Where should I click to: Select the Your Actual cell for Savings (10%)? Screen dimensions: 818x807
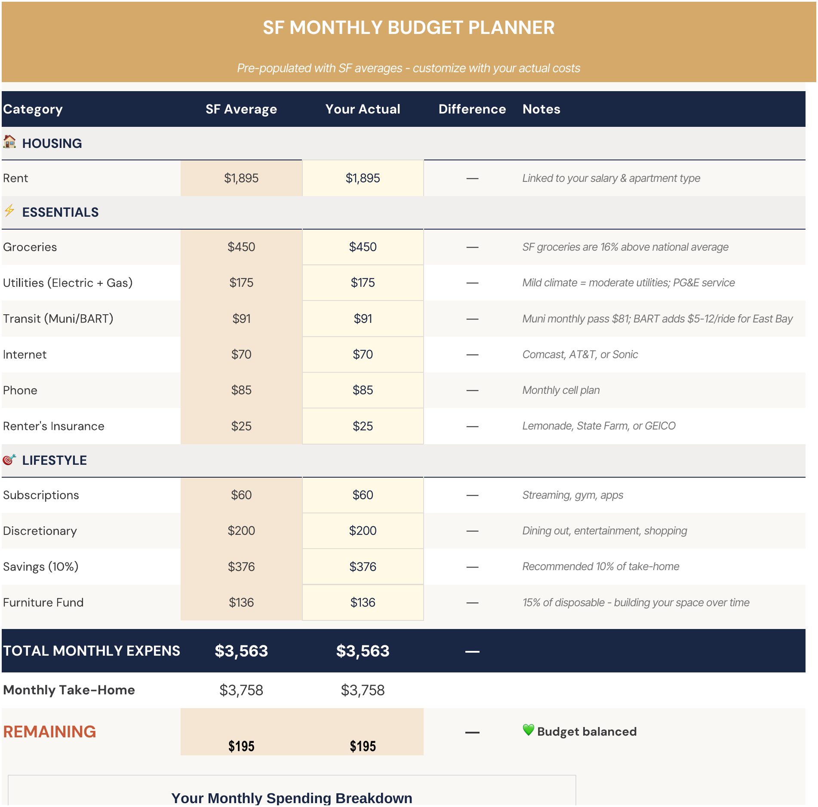pyautogui.click(x=363, y=567)
